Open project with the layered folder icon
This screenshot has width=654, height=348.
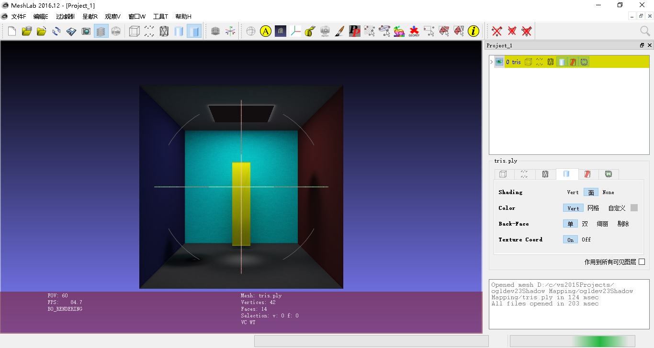(27, 32)
